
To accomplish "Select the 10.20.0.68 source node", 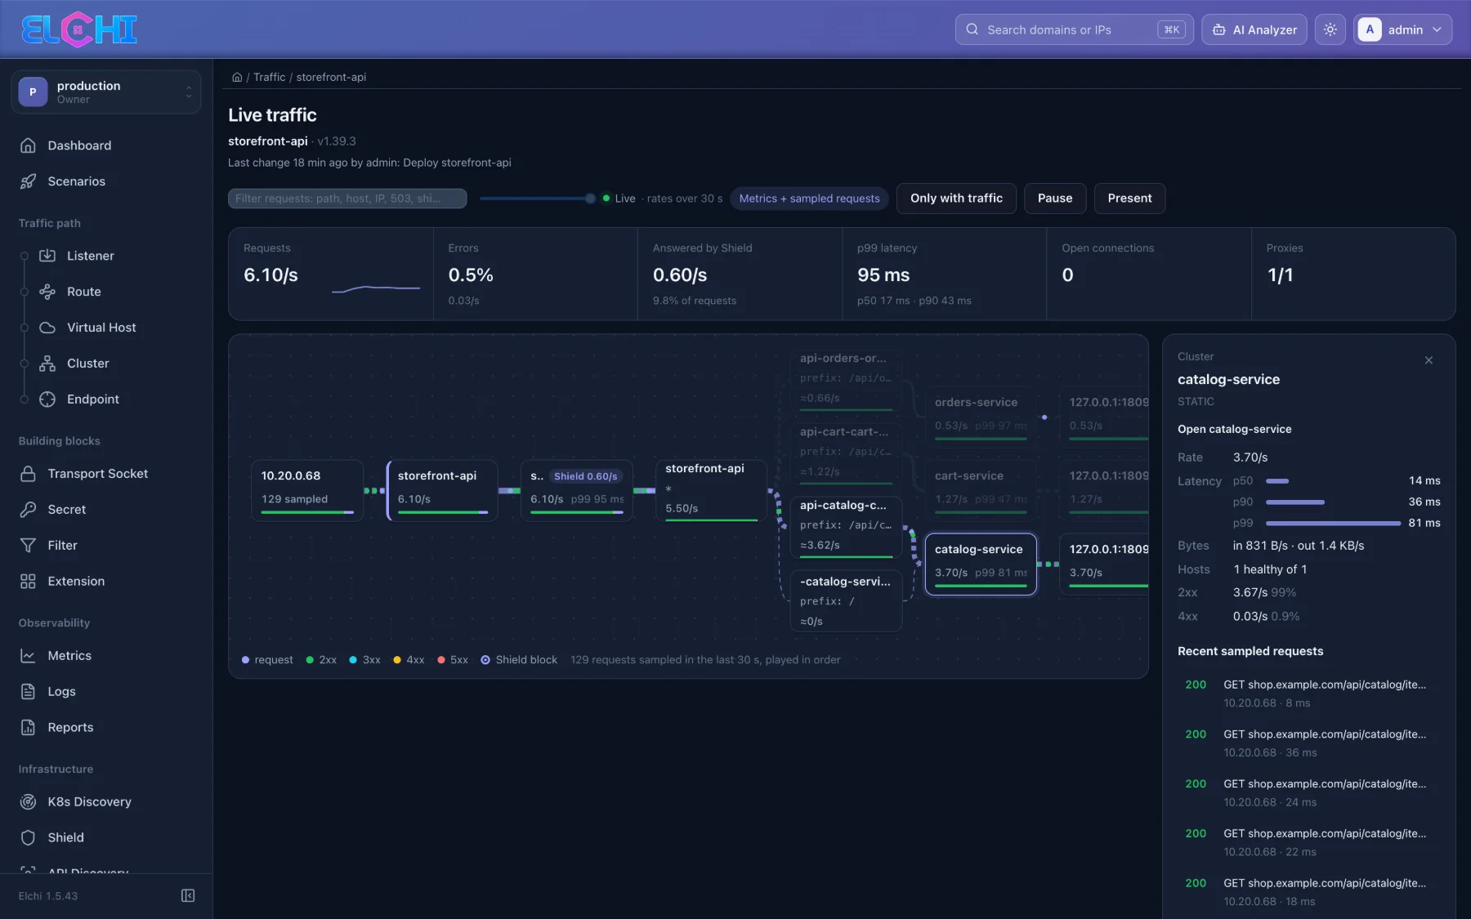I will coord(307,490).
